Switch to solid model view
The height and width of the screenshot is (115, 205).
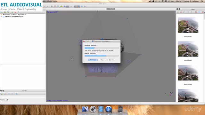(x=65, y=6)
